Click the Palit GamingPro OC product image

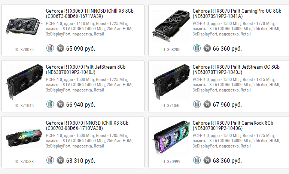[170, 25]
